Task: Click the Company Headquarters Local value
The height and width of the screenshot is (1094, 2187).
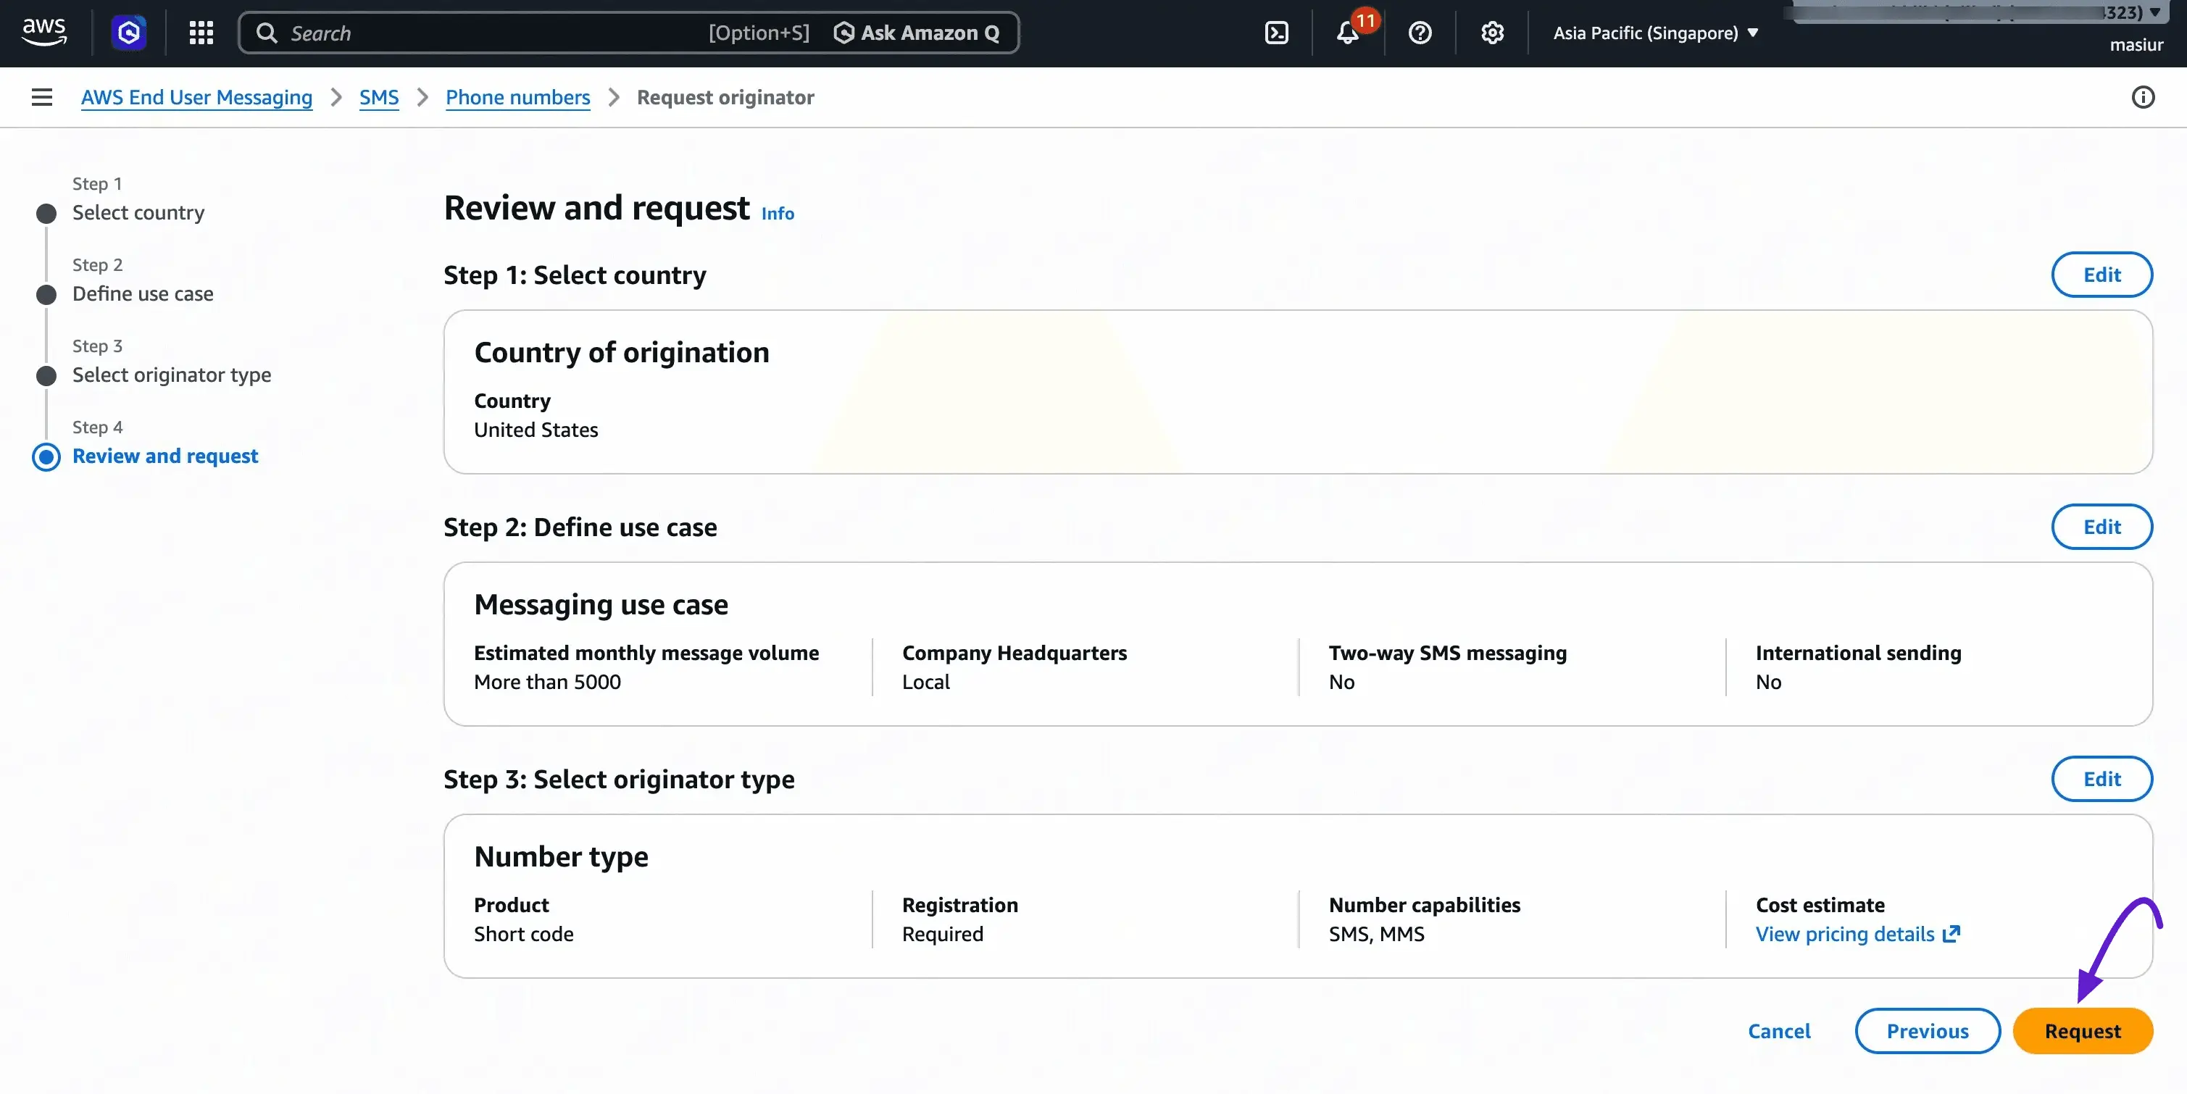Action: tap(925, 682)
